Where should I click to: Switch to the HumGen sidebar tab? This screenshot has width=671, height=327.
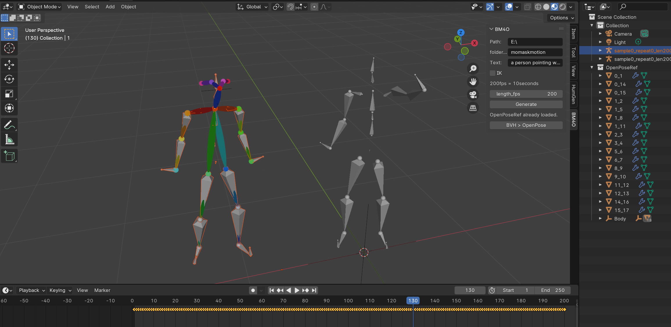tap(573, 94)
